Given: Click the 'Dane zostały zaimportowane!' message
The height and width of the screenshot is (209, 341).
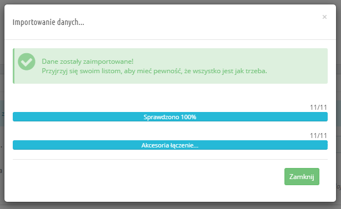Looking at the screenshot, I should (88, 62).
